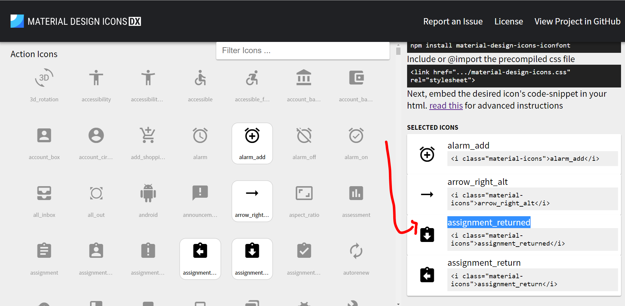Click the 'read this' instructions link
This screenshot has width=625, height=306.
(x=446, y=105)
